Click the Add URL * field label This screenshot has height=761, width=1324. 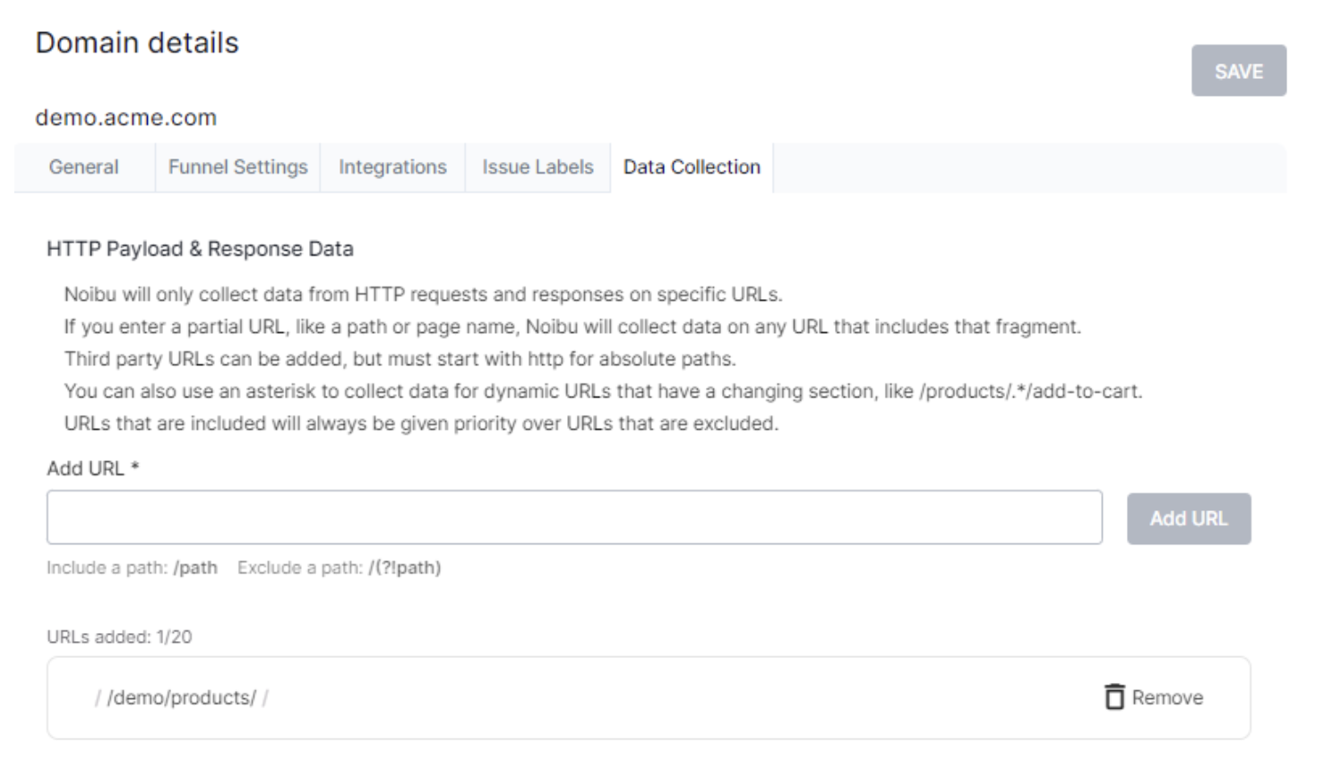tap(92, 468)
